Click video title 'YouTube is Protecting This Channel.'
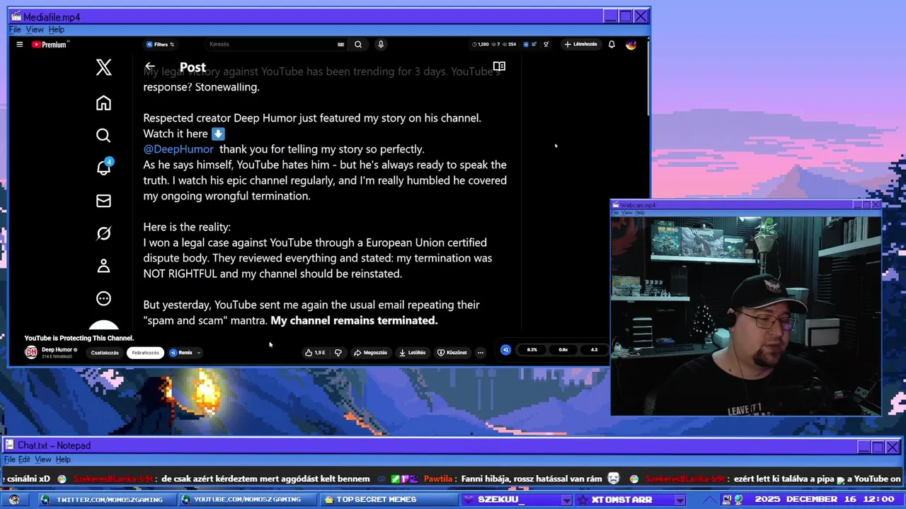This screenshot has height=509, width=906. (x=79, y=338)
